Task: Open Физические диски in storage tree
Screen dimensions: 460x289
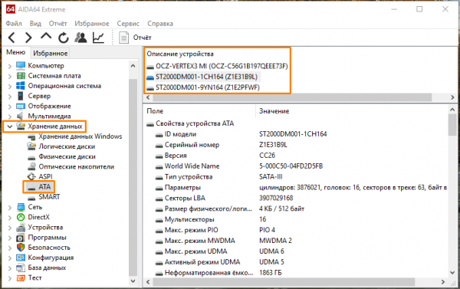Action: tap(67, 156)
